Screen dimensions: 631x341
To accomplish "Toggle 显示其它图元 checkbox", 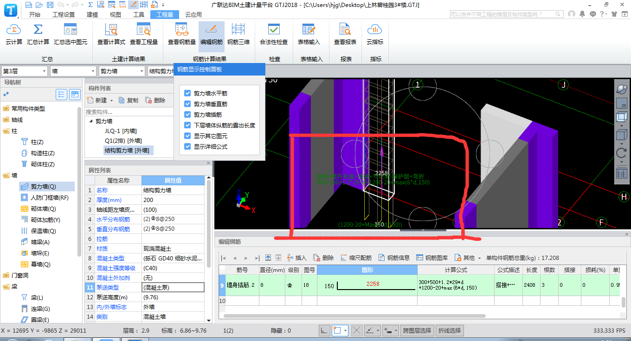I will coord(187,136).
